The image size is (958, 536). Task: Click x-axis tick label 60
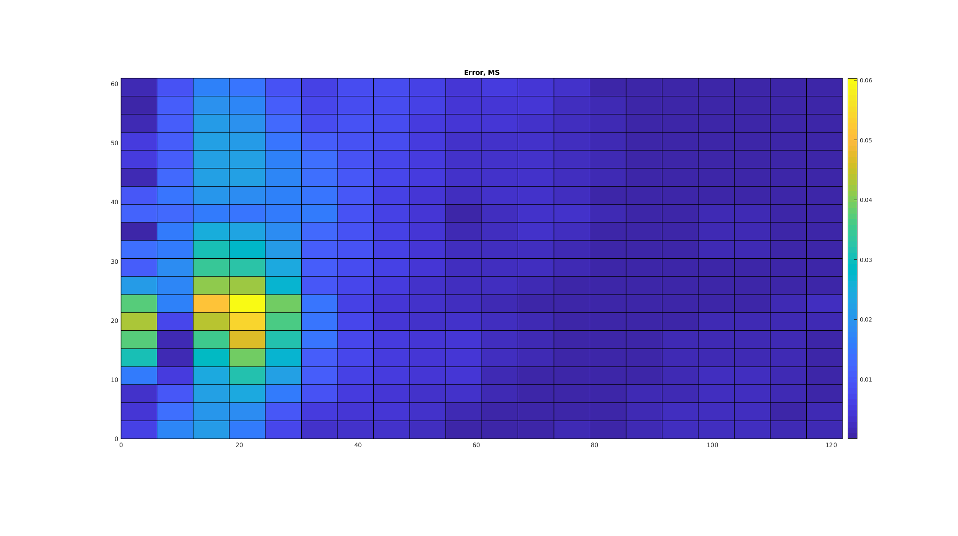pos(476,445)
